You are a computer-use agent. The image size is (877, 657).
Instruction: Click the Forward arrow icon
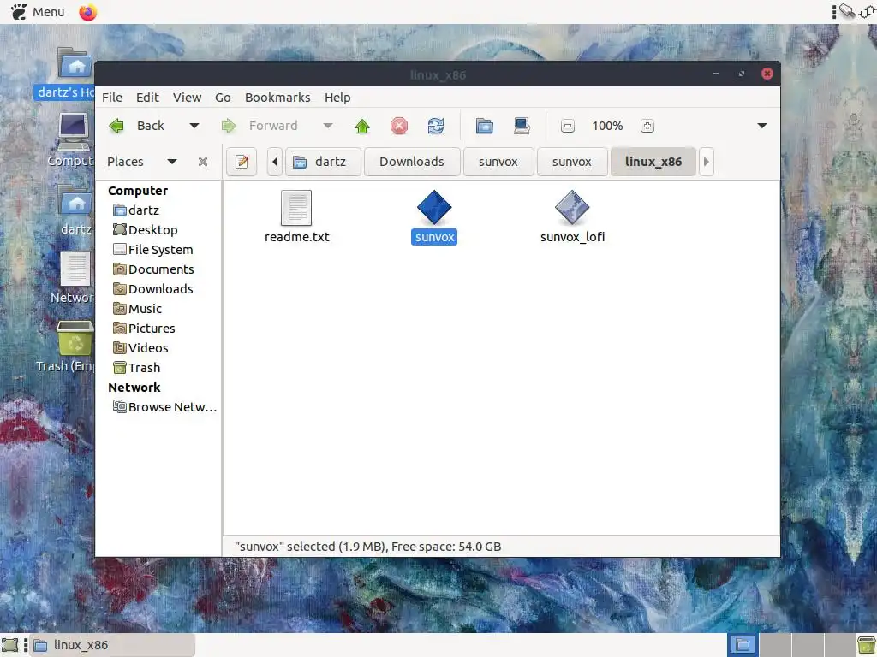229,126
